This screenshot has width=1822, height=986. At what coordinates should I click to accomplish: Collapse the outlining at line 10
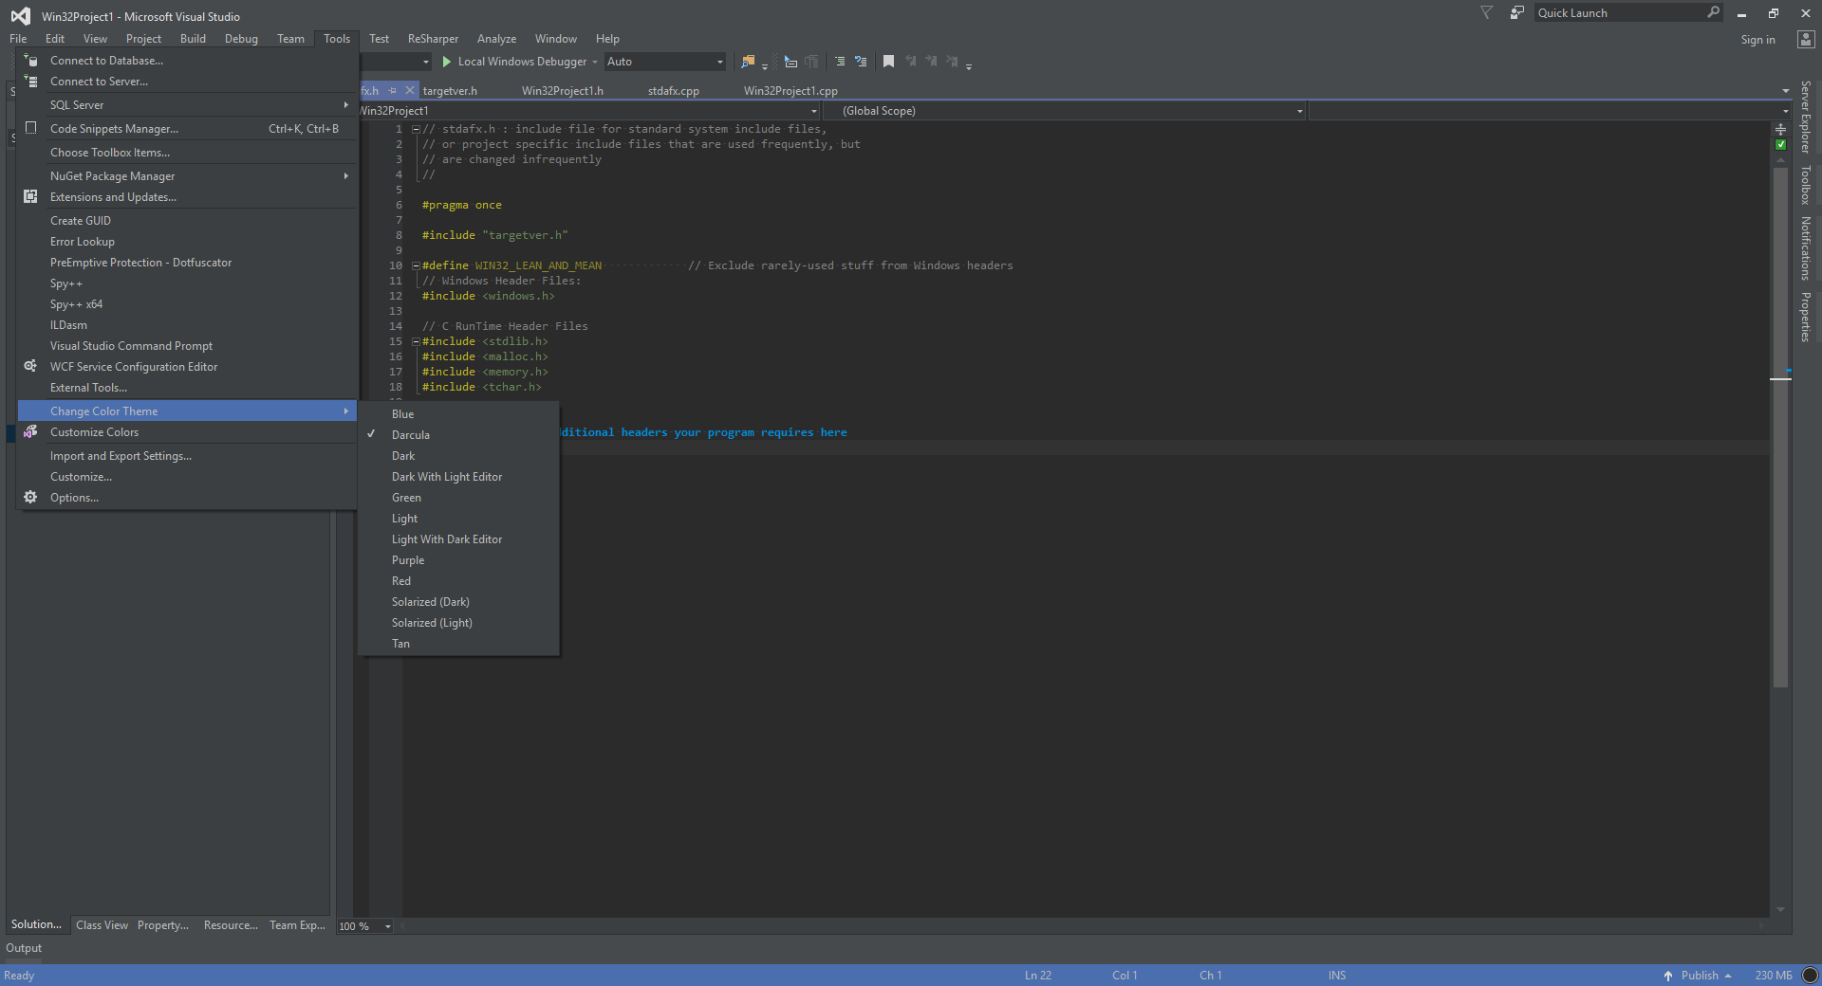click(416, 265)
